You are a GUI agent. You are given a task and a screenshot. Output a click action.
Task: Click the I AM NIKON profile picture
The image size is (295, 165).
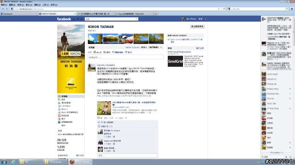(71, 59)
